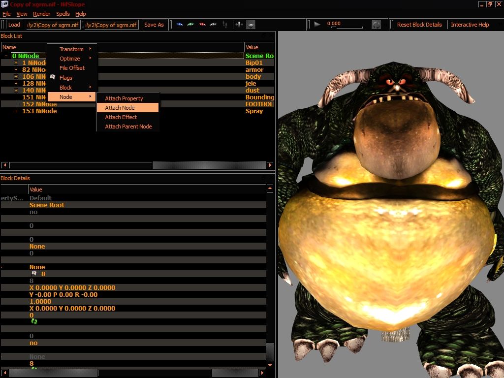The height and width of the screenshot is (378, 504).
Task: Click the load file path field
Action: (x=53, y=25)
